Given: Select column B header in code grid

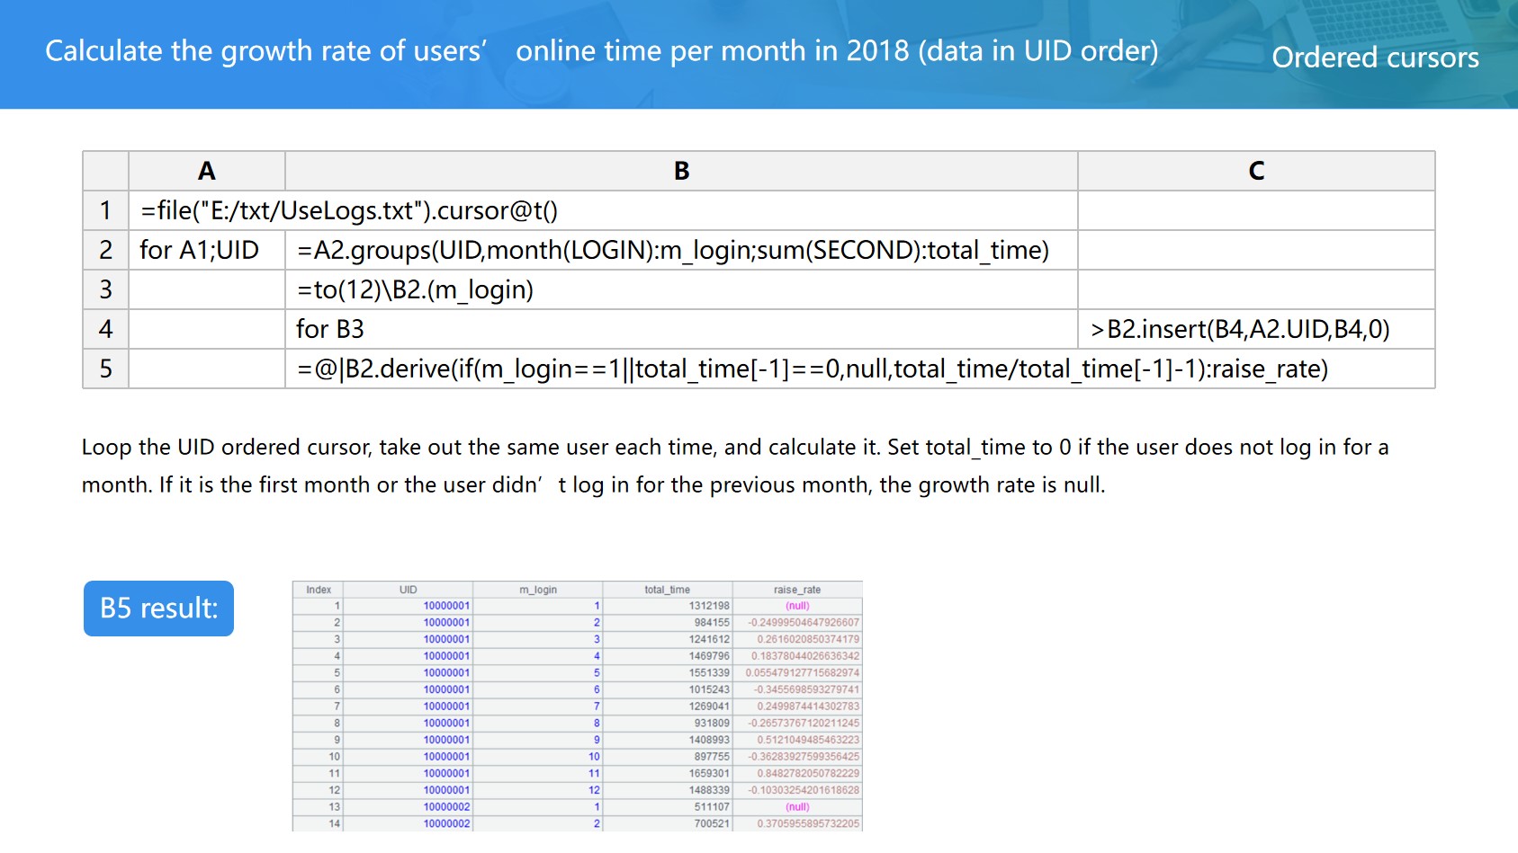Looking at the screenshot, I should tap(681, 171).
